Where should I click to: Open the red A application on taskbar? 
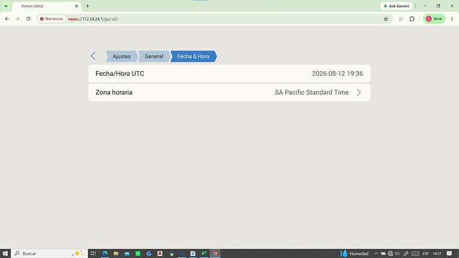[160, 253]
